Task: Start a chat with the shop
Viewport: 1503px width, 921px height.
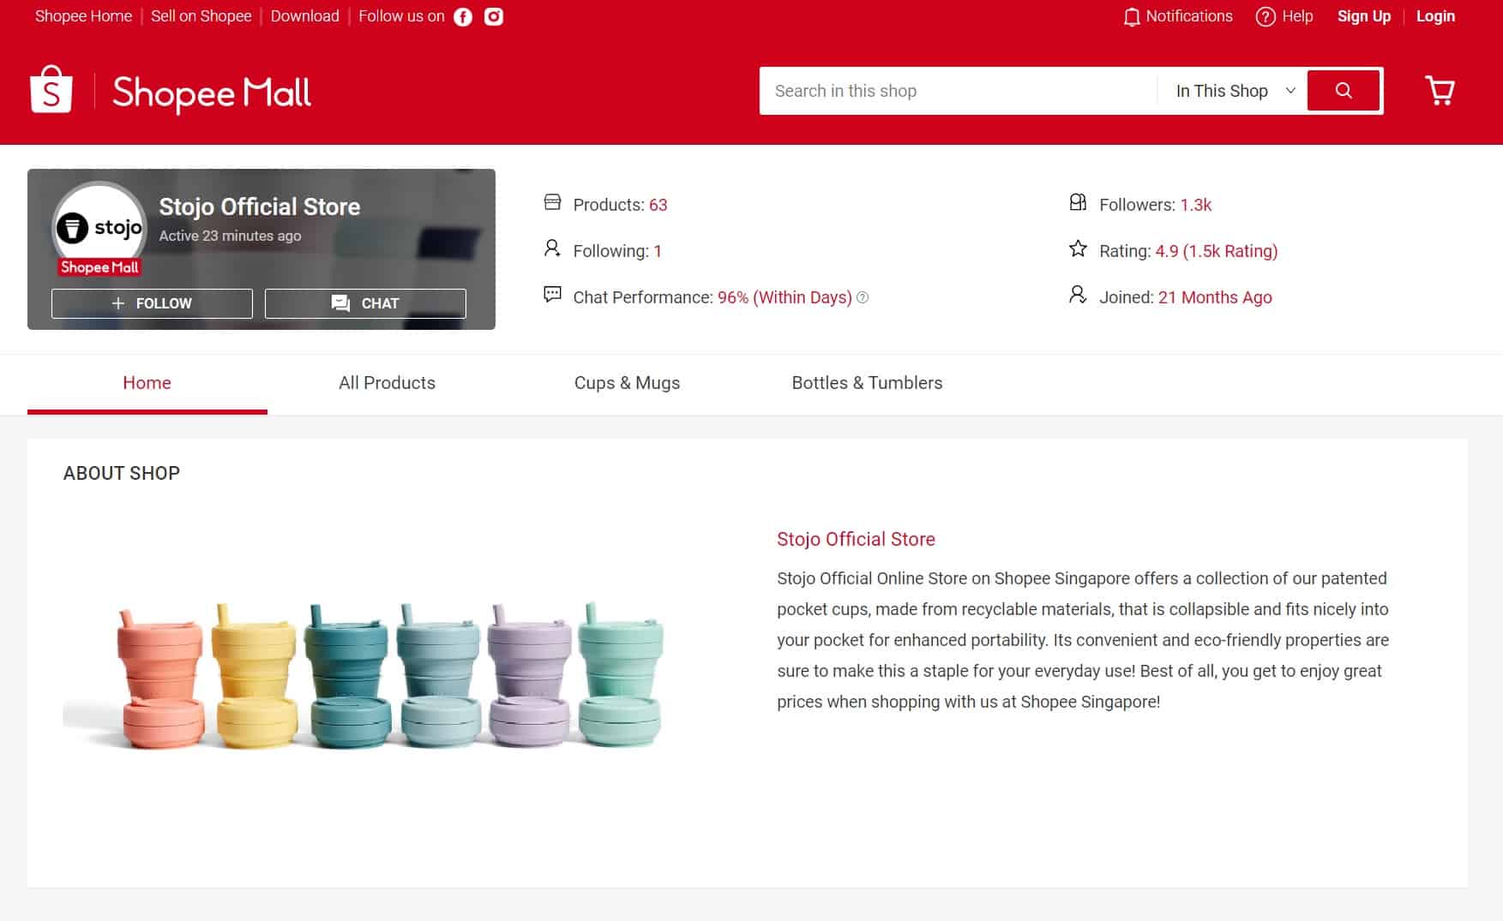Action: click(x=365, y=303)
